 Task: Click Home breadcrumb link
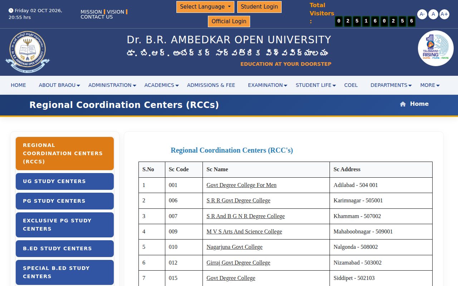click(x=419, y=104)
